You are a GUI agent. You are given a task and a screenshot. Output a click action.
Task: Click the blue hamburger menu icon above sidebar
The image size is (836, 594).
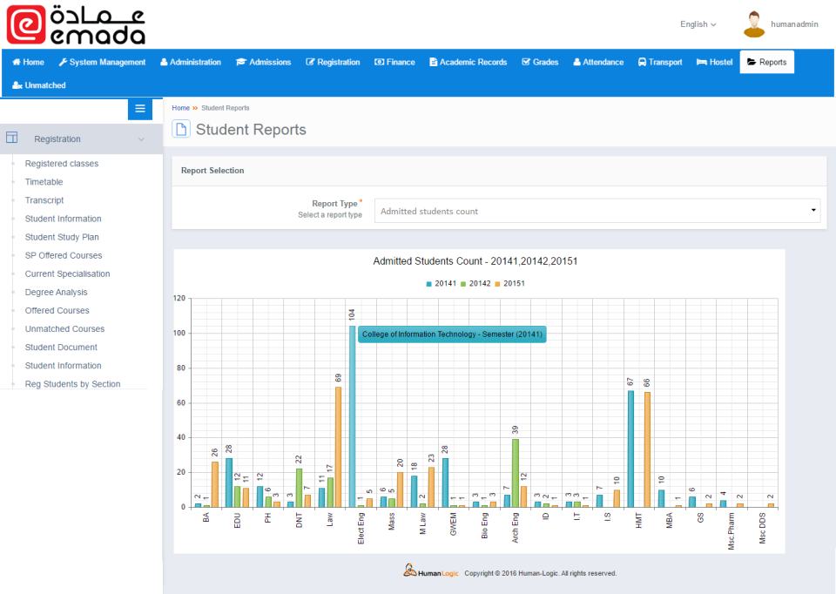pos(139,109)
